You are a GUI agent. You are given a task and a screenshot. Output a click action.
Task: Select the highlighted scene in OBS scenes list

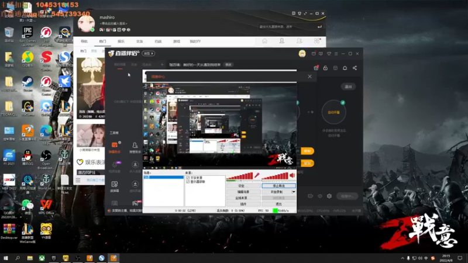[164, 177]
